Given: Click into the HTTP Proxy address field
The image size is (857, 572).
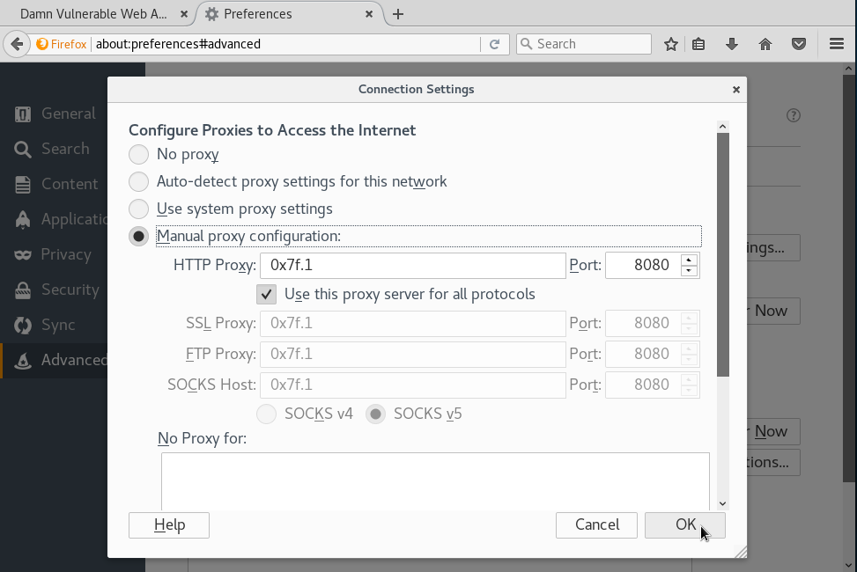Looking at the screenshot, I should (412, 265).
